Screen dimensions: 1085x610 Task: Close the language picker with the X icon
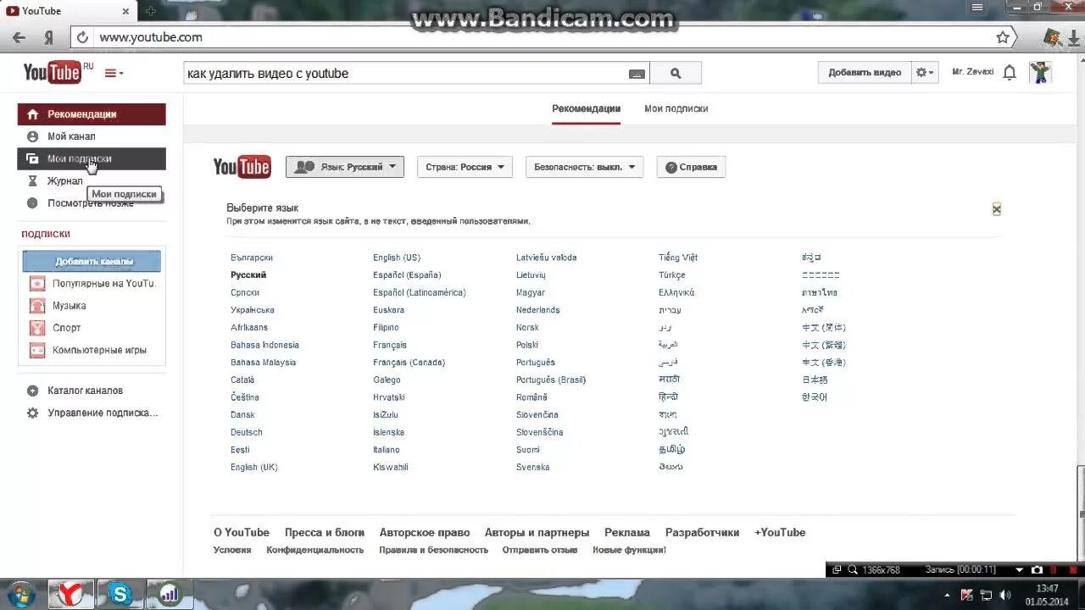(997, 209)
